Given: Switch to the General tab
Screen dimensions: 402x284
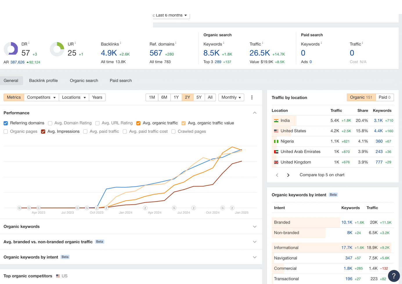Looking at the screenshot, I should coord(11,80).
